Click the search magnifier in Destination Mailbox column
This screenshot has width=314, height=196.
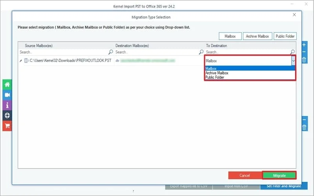(x=201, y=52)
